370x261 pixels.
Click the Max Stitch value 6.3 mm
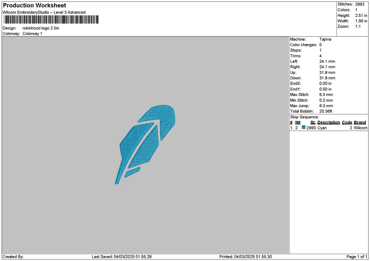tap(326, 95)
